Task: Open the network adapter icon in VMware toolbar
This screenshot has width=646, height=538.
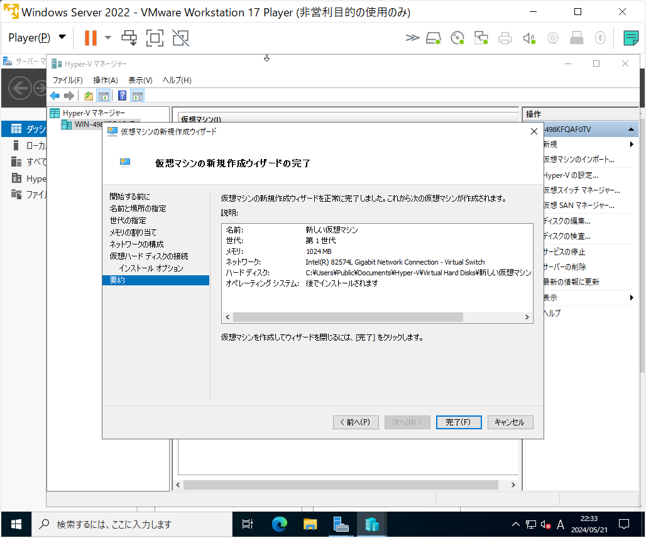Action: pos(481,38)
